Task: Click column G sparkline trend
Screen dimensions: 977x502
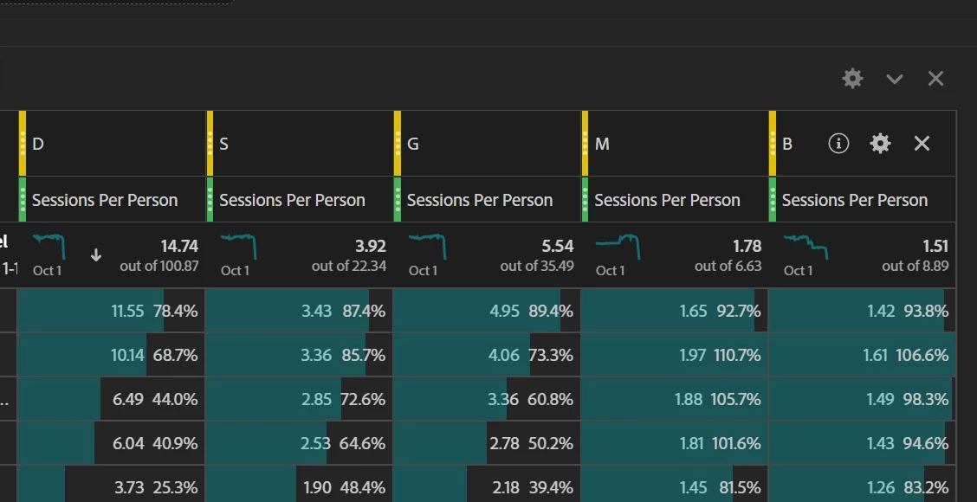Action: click(428, 247)
